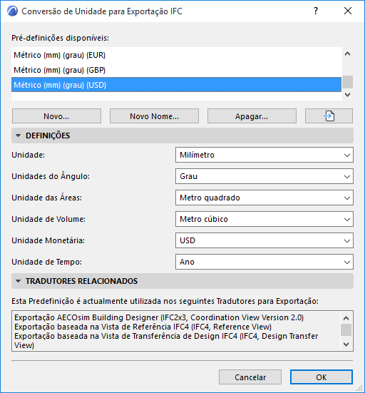Open the Unidade de Tempo dropdown
This screenshot has width=365, height=393.
tap(264, 262)
